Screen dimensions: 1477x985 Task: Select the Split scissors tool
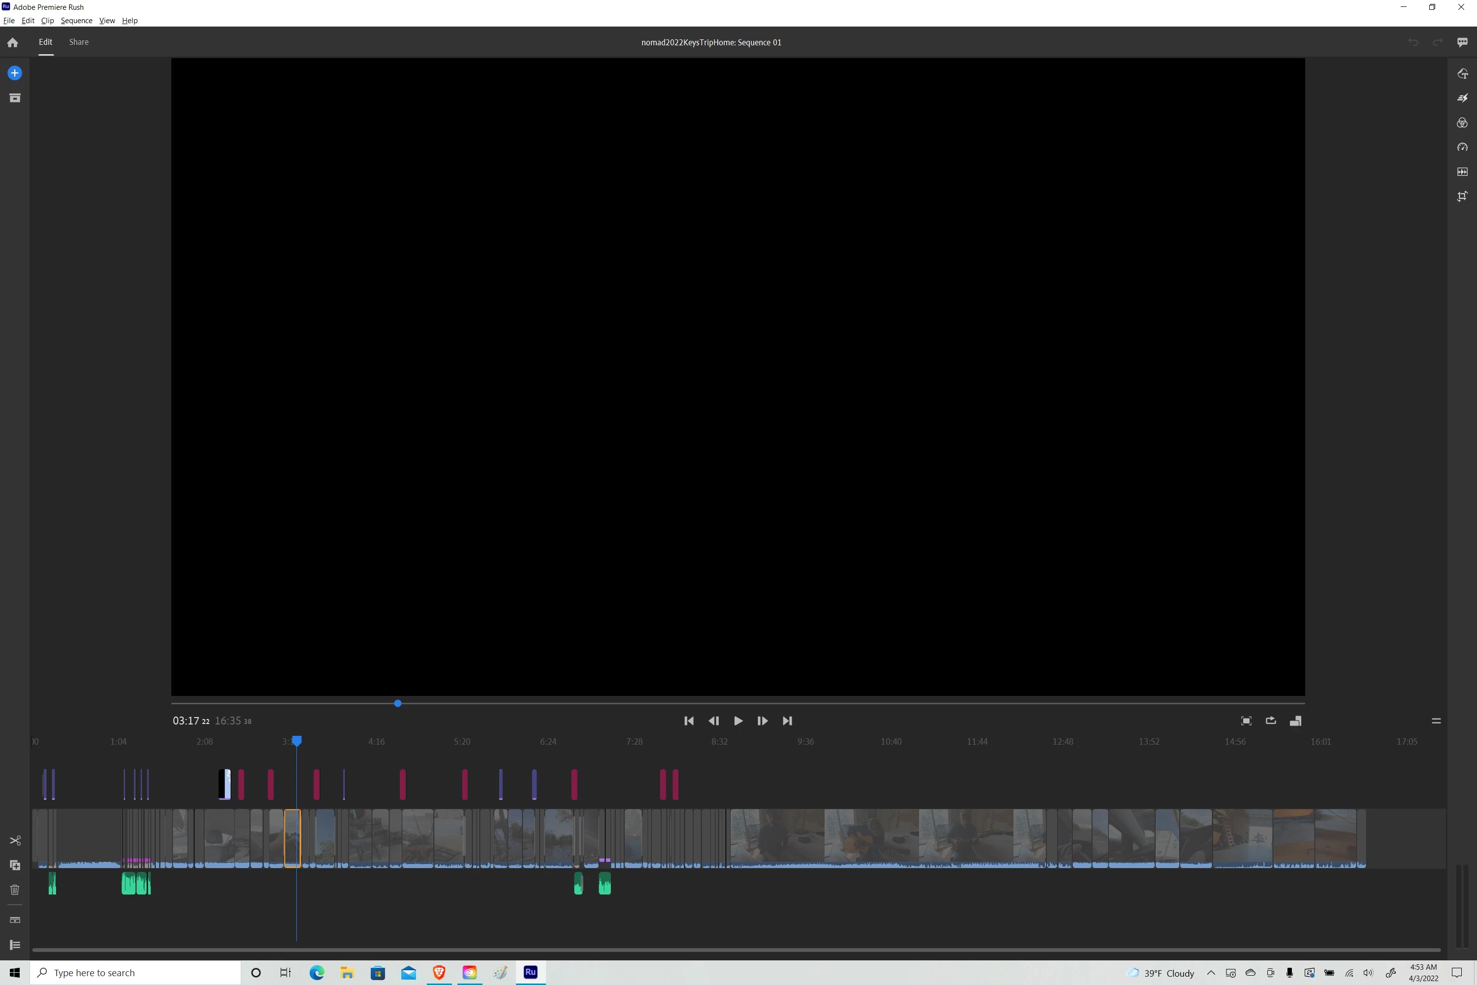point(15,841)
